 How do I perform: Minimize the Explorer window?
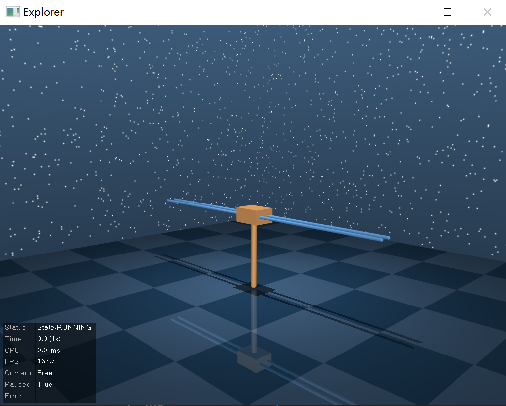click(x=407, y=12)
